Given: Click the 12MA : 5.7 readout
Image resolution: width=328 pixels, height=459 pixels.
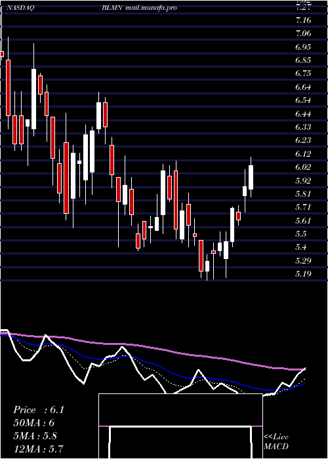Looking at the screenshot, I should pos(39,449).
